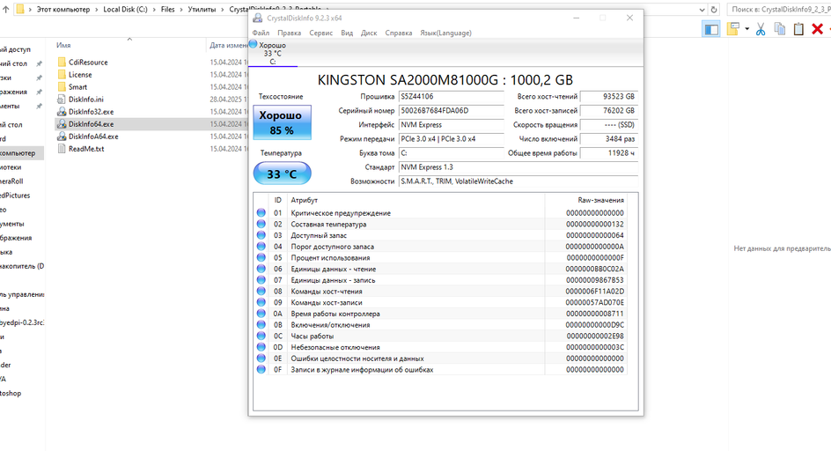This screenshot has width=831, height=451.
Task: Click status orb for Включения/отключения row
Action: coord(261,324)
